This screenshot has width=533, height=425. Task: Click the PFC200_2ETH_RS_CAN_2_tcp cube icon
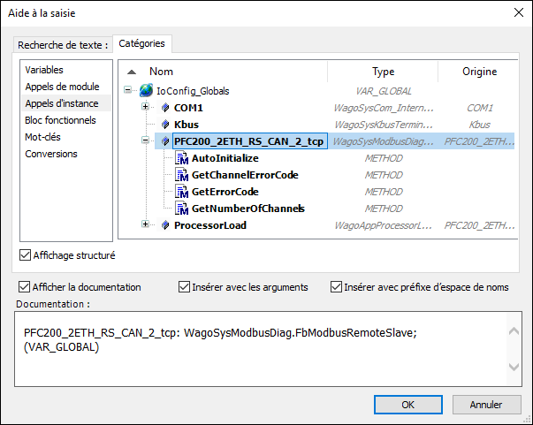click(165, 141)
